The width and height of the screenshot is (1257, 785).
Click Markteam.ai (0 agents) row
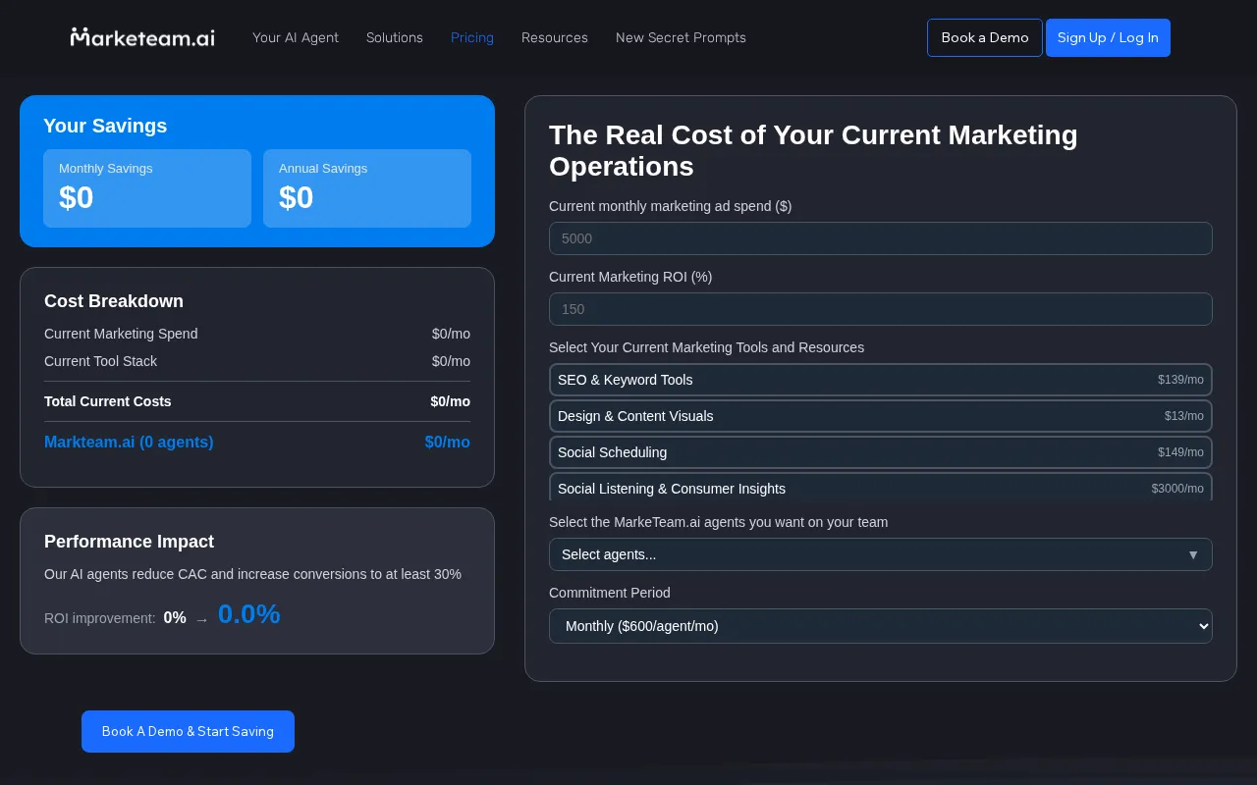click(257, 443)
